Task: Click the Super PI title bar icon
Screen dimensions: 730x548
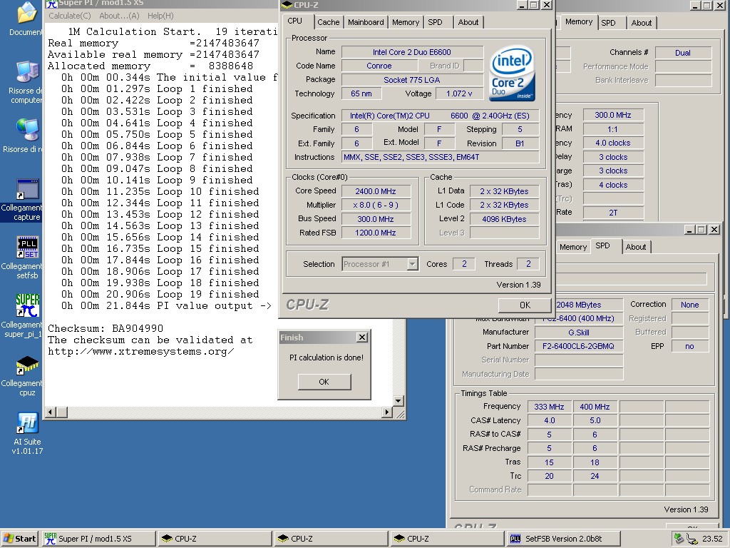Action: point(51,4)
